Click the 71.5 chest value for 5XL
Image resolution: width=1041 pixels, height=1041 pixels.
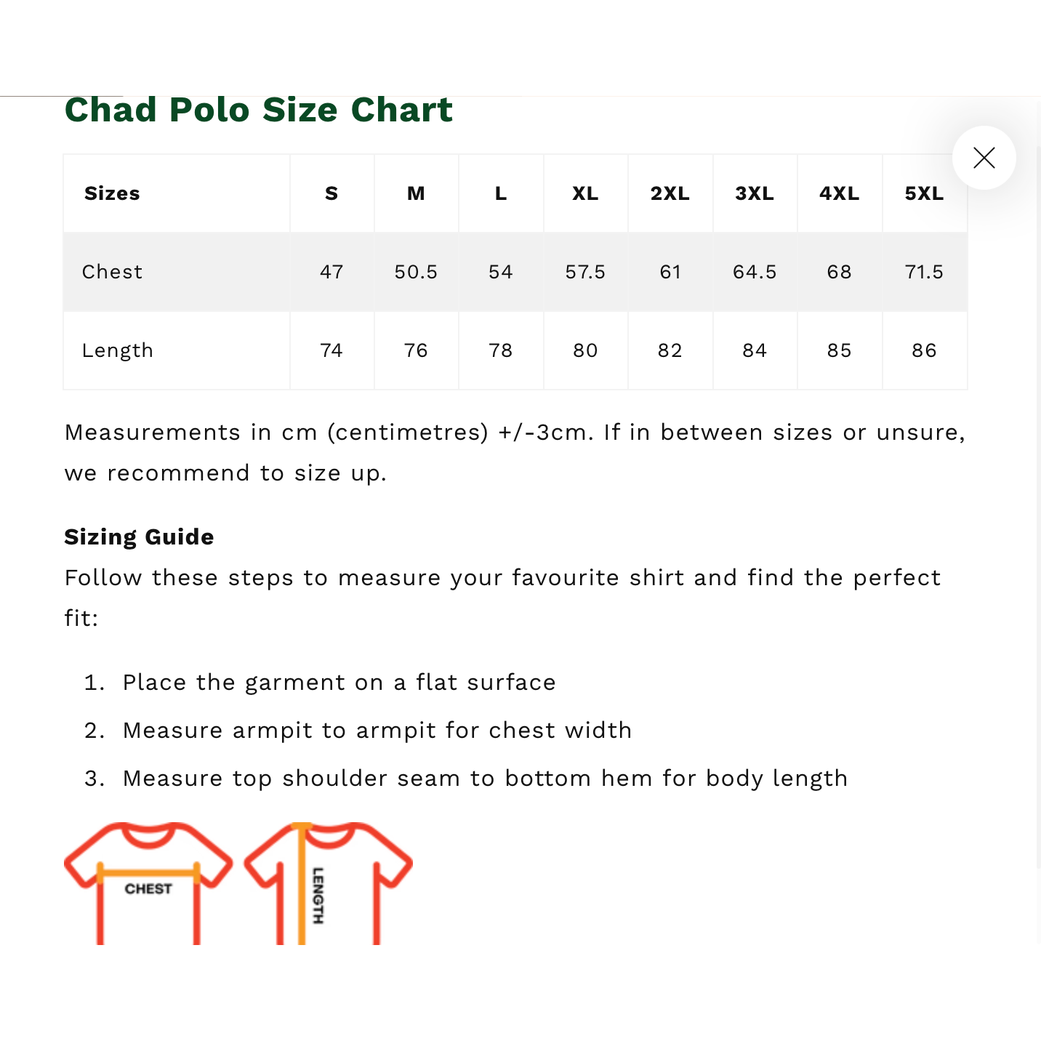923,272
